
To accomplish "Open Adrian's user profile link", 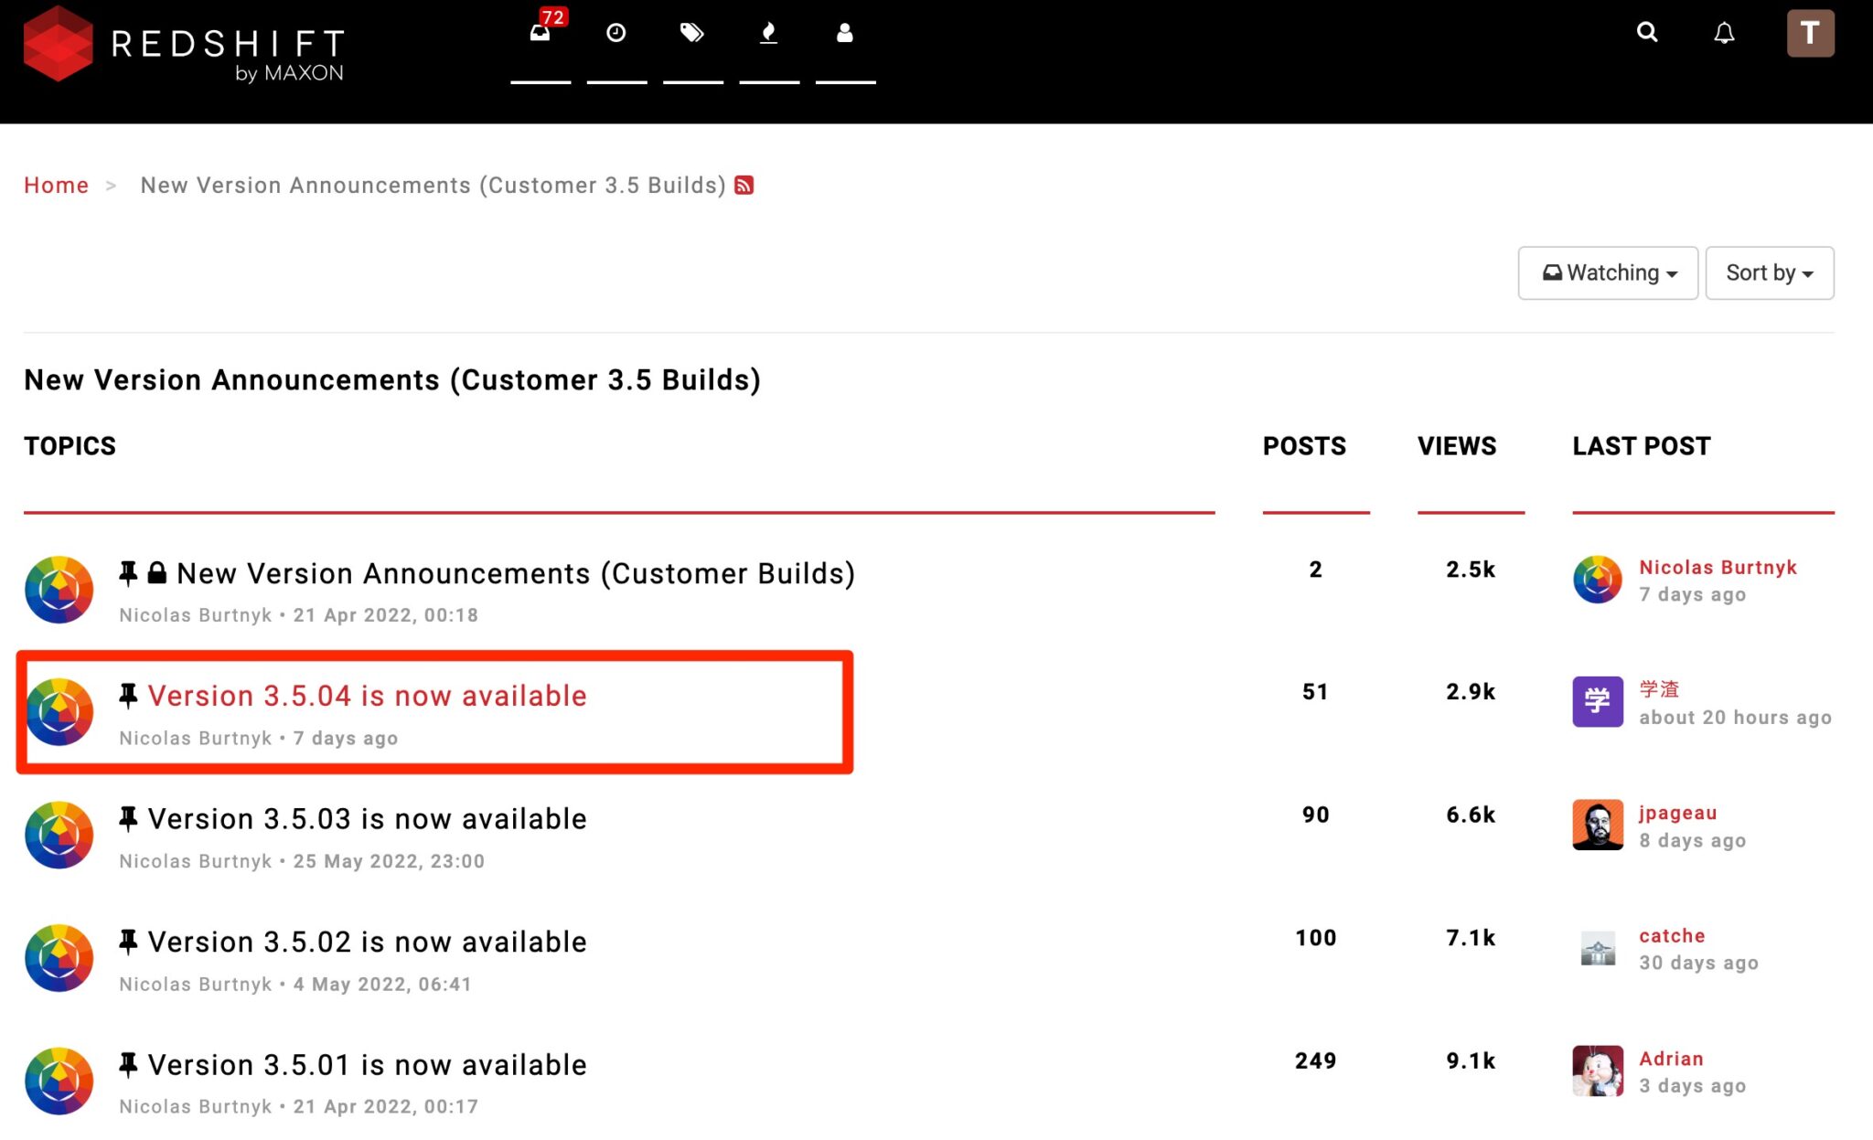I will (1671, 1059).
